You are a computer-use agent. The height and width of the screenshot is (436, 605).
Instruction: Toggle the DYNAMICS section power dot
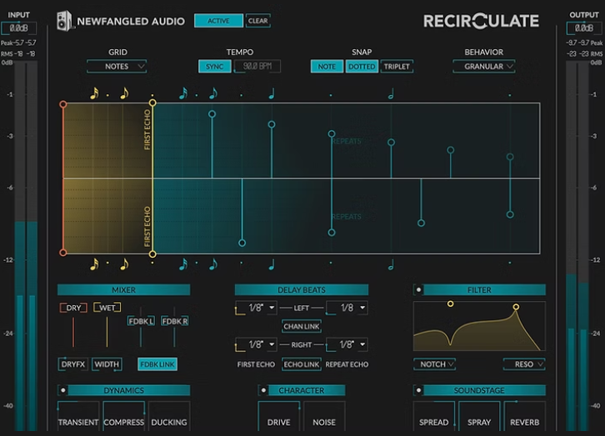coord(62,390)
